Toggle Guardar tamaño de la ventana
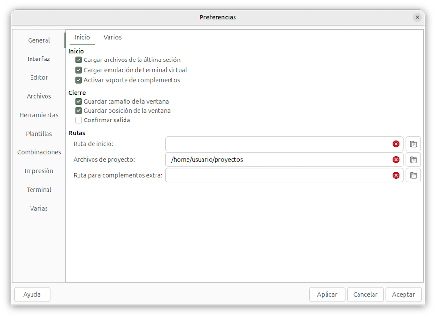 point(78,102)
